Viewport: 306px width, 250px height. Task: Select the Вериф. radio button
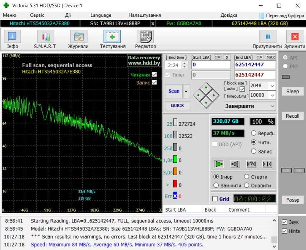tap(254, 133)
